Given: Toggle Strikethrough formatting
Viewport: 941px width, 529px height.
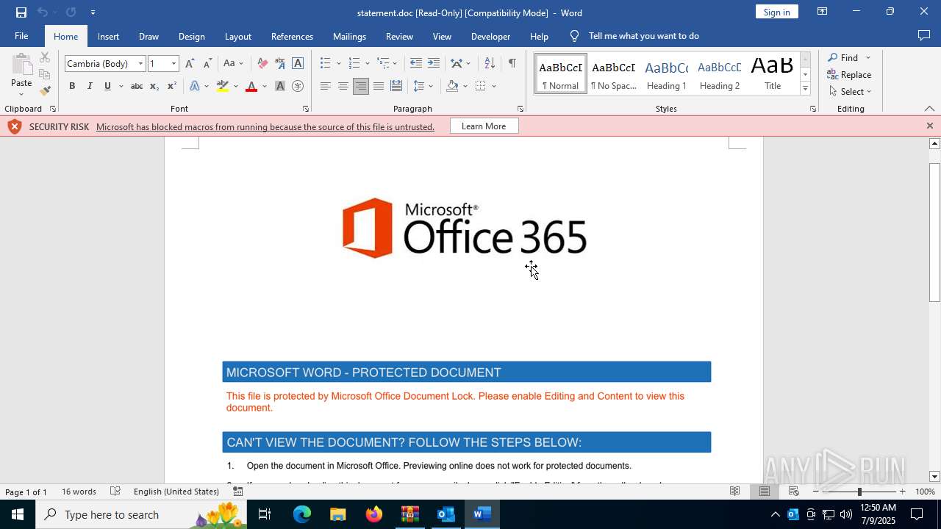Looking at the screenshot, I should pos(136,86).
